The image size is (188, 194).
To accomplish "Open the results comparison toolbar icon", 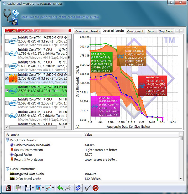I will pyautogui.click(x=18, y=188).
